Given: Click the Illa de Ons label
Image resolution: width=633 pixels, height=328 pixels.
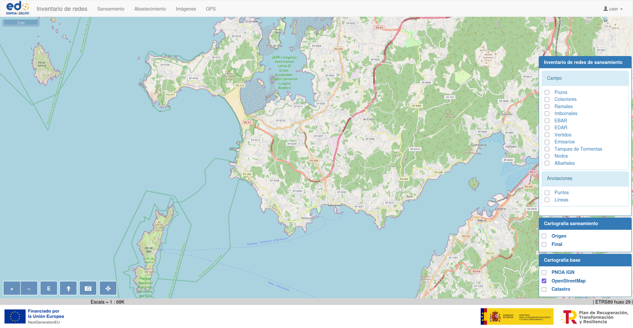Looking at the screenshot, I should click(x=149, y=250).
